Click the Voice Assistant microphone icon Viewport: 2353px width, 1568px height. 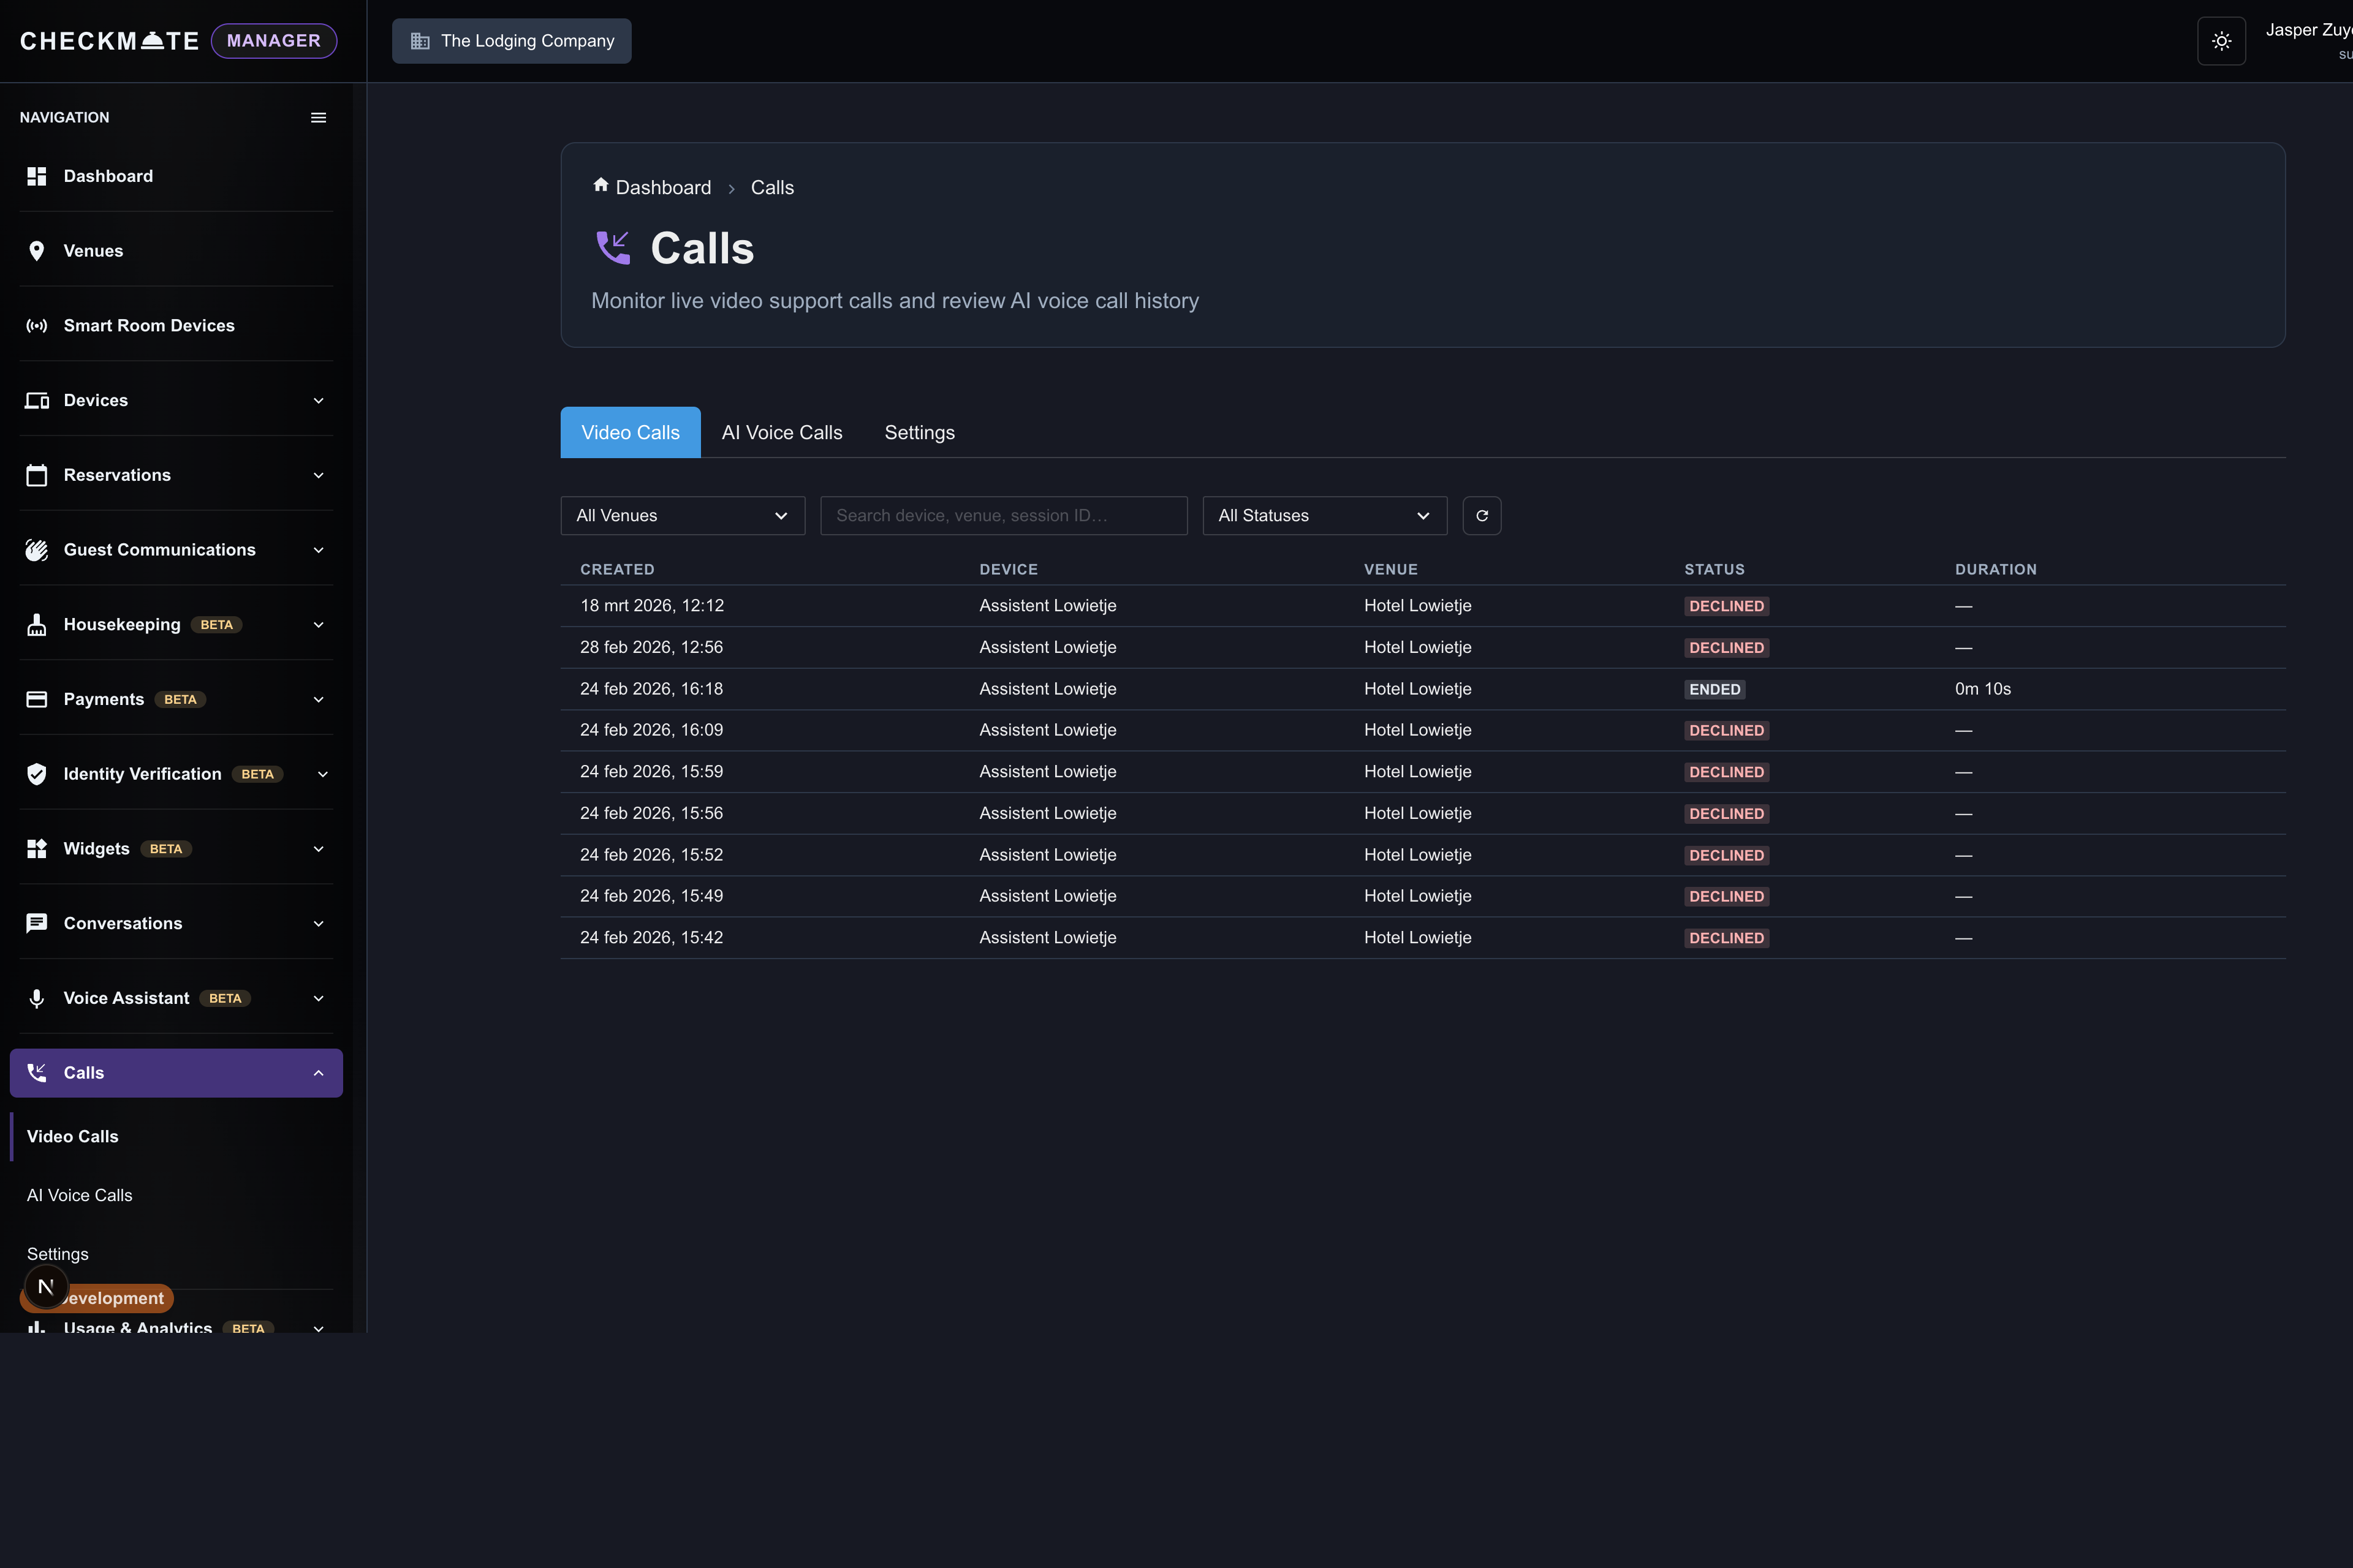click(37, 998)
